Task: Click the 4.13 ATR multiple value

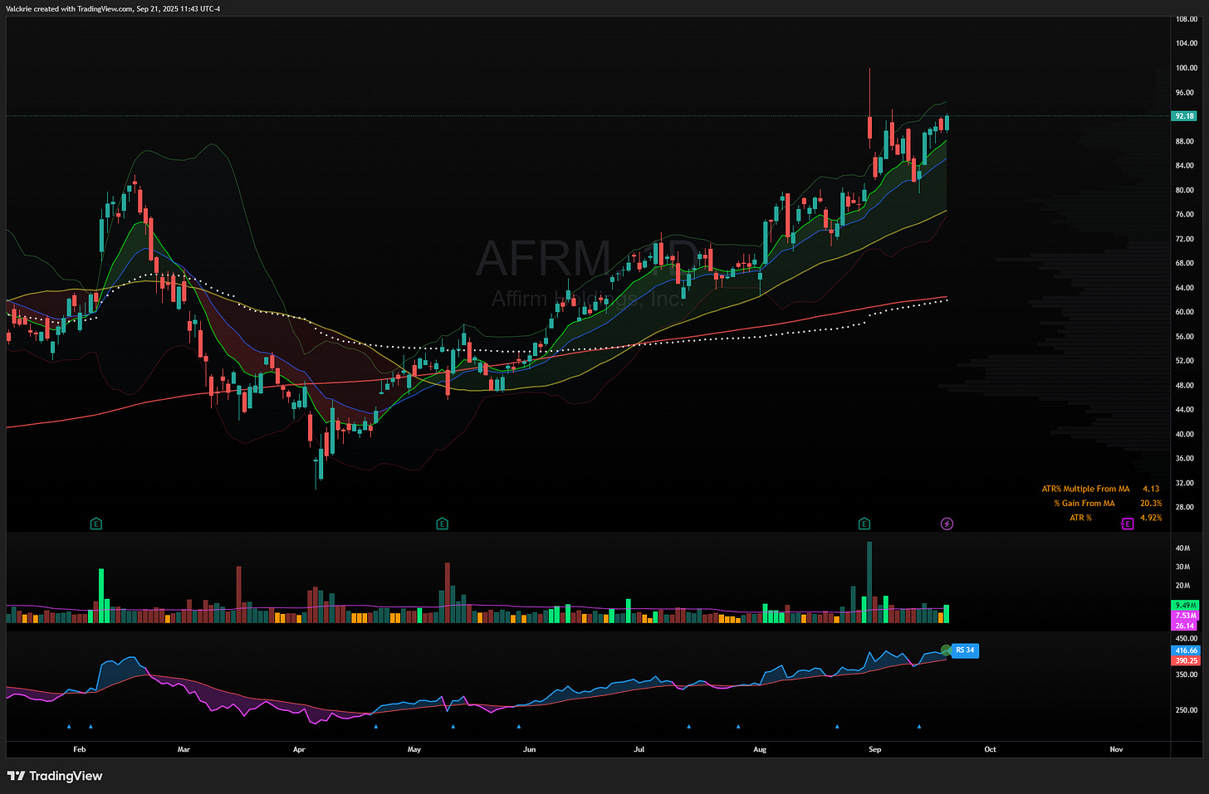Action: tap(1151, 489)
